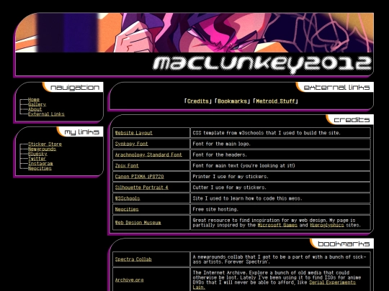Jump to the Credits section anchor
The height and width of the screenshot is (291, 389).
click(x=197, y=101)
